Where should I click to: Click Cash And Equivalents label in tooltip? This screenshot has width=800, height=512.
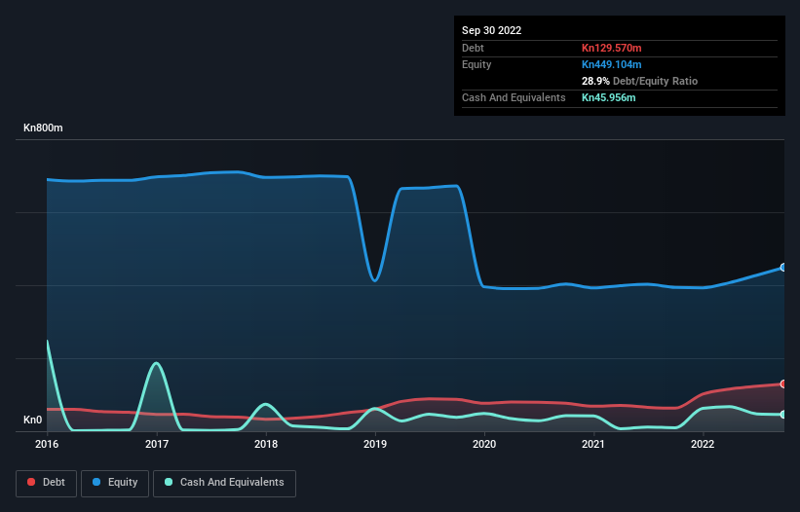point(514,97)
